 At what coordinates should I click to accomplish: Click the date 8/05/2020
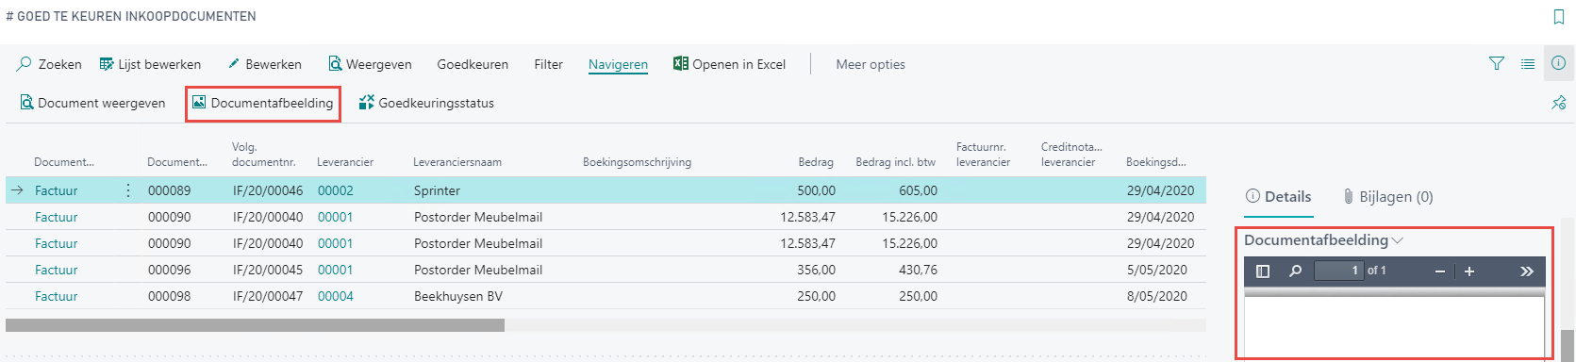point(1157,296)
